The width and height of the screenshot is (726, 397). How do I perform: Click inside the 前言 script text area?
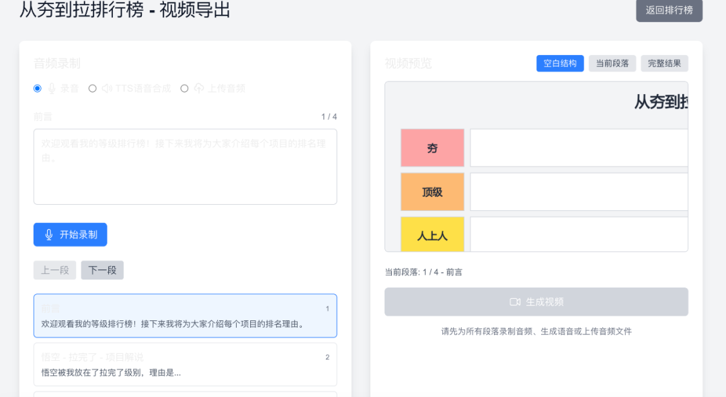(x=184, y=166)
